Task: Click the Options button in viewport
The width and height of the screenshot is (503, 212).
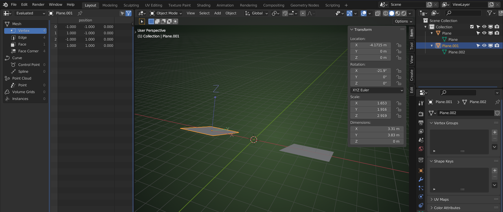Action: click(x=403, y=21)
